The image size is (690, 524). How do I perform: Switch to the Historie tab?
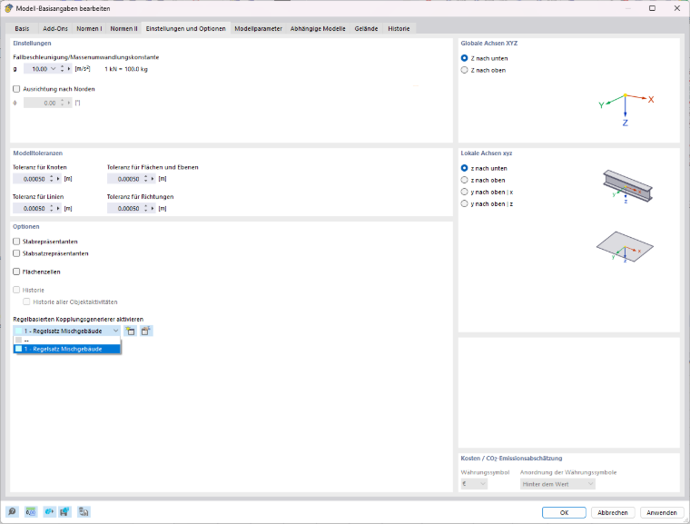(x=399, y=29)
